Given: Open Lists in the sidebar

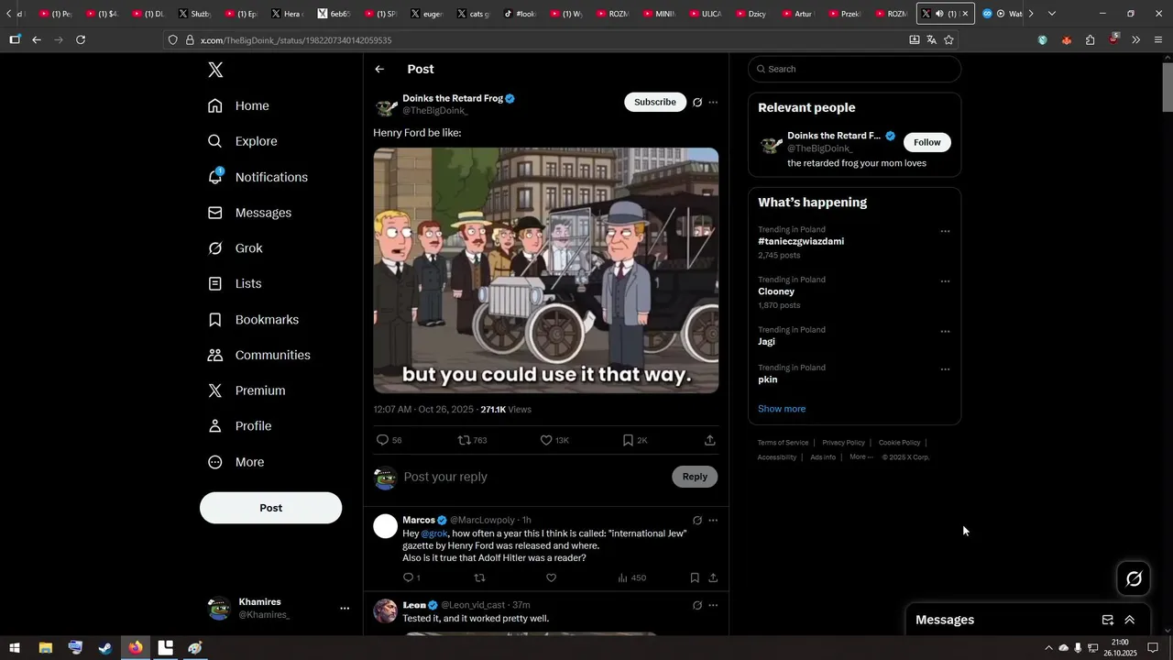Looking at the screenshot, I should tap(235, 284).
